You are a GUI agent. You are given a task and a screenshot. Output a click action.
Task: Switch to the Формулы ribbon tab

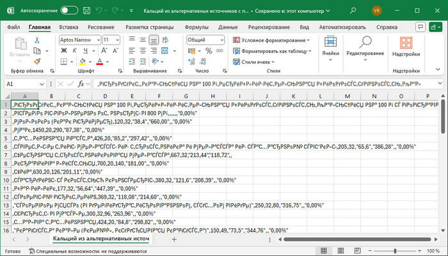point(196,27)
